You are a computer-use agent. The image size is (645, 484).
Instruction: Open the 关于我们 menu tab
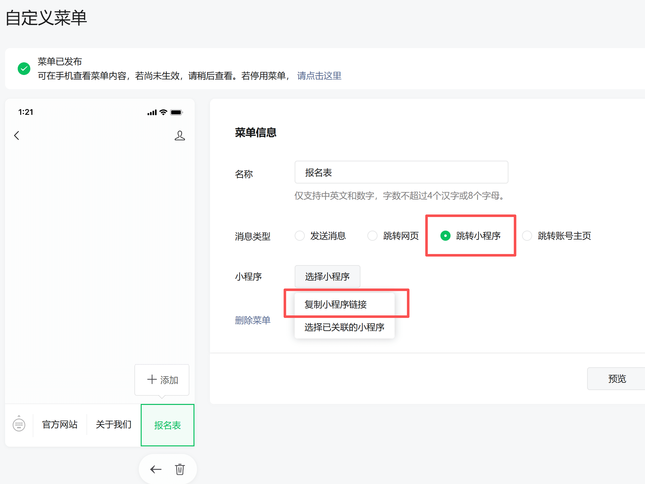coord(114,425)
